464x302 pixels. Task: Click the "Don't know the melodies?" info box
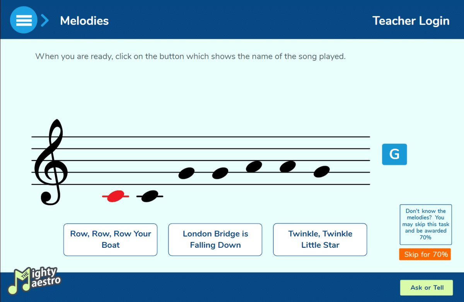click(426, 225)
